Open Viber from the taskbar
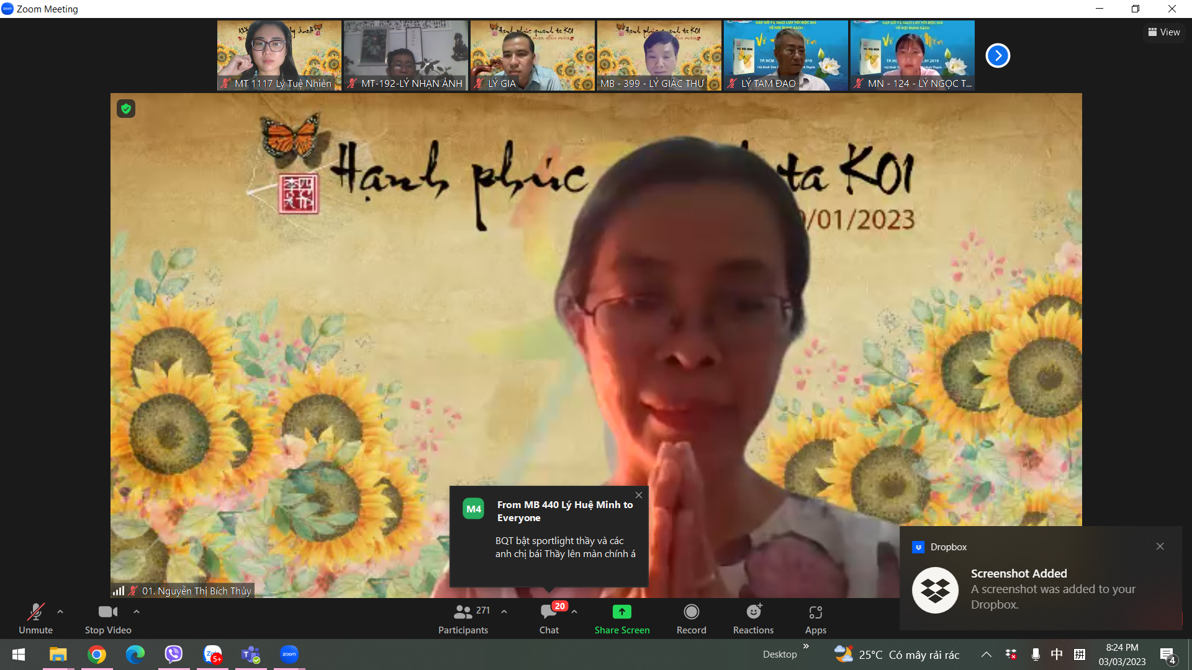Image resolution: width=1192 pixels, height=670 pixels. (174, 654)
